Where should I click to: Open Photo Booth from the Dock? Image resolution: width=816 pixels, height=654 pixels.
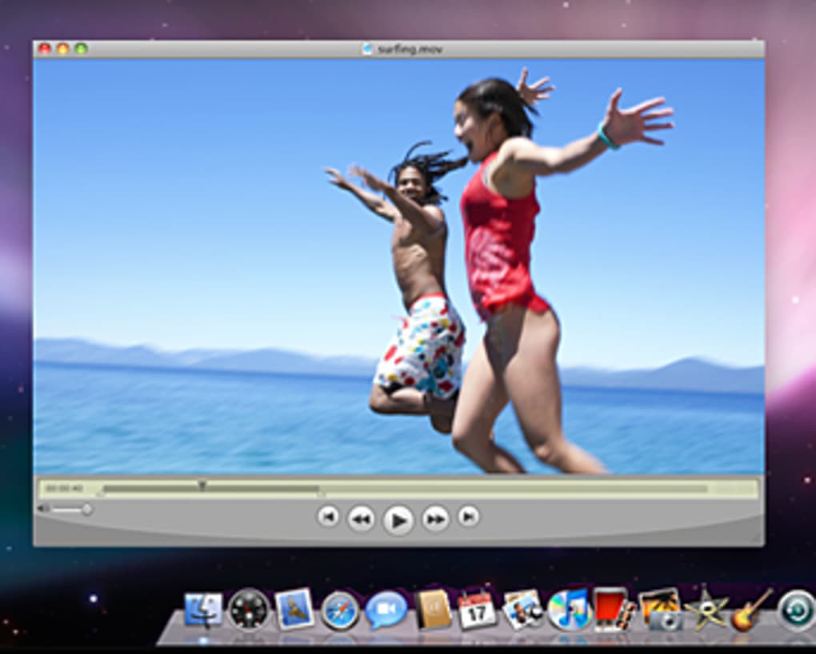[x=614, y=609]
